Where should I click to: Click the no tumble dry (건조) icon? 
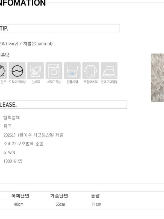point(3,71)
